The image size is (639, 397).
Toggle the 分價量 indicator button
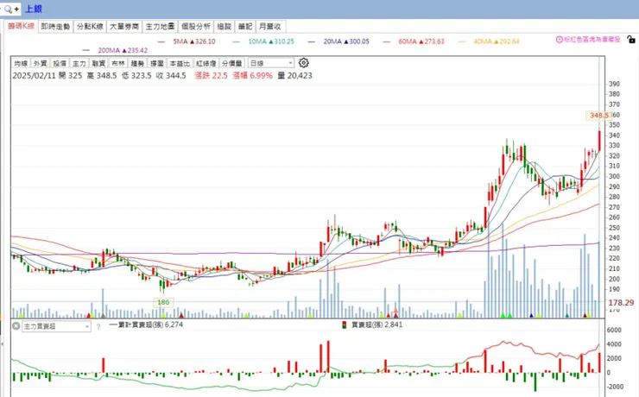232,63
